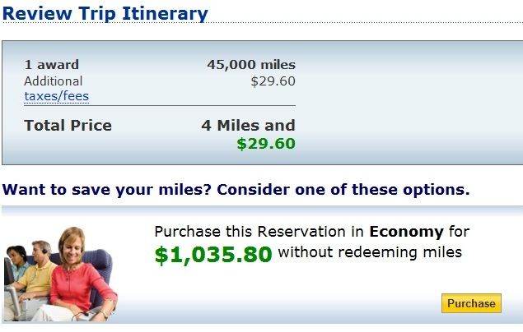Click the bold Economy word
Image resolution: width=523 pixels, height=332 pixels.
point(406,232)
